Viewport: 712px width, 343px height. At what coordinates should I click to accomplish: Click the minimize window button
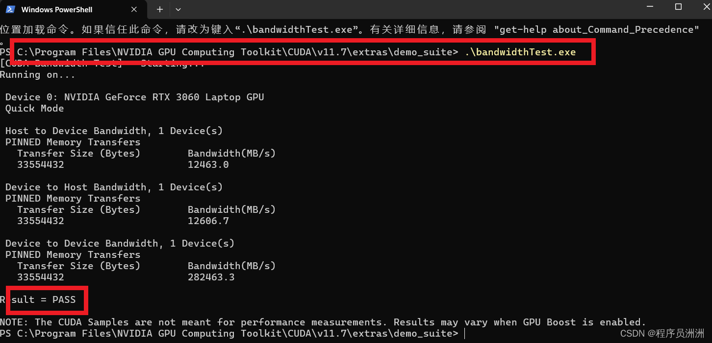[x=650, y=7]
